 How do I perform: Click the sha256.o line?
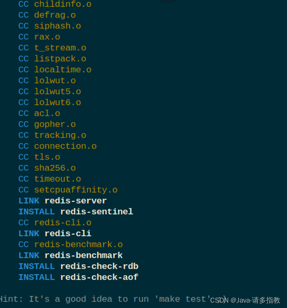55,168
